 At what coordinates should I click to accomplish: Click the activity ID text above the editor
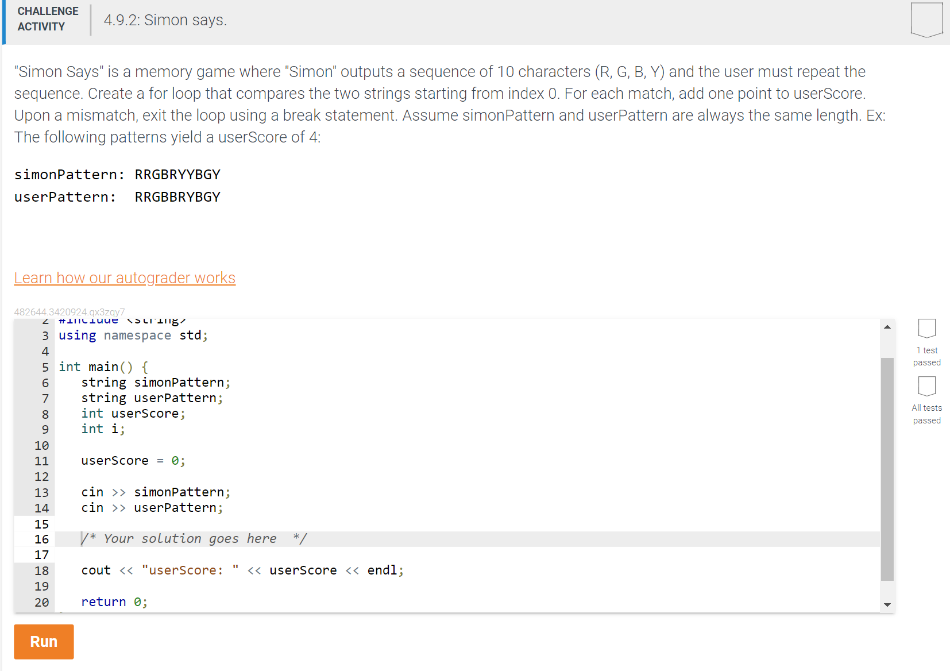[69, 311]
